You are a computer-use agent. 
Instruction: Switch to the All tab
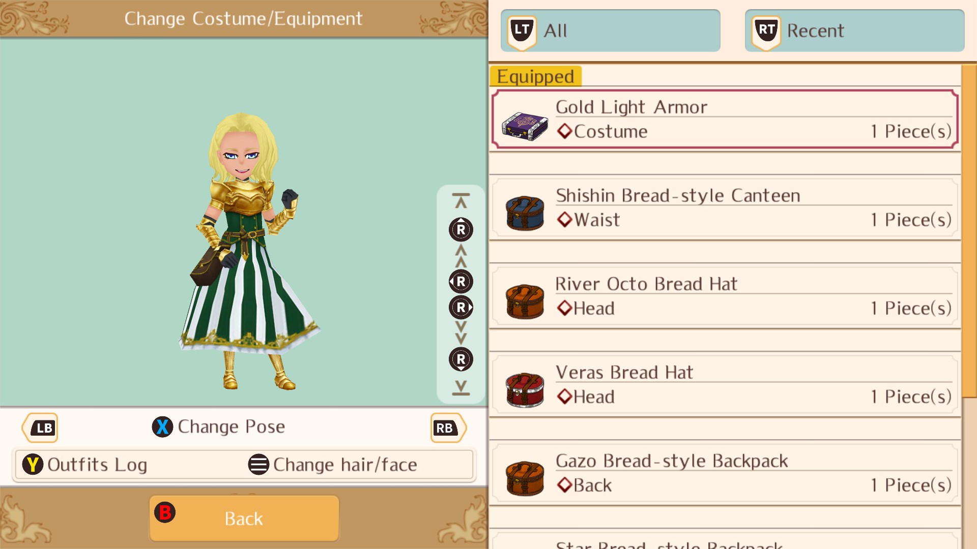coord(610,30)
